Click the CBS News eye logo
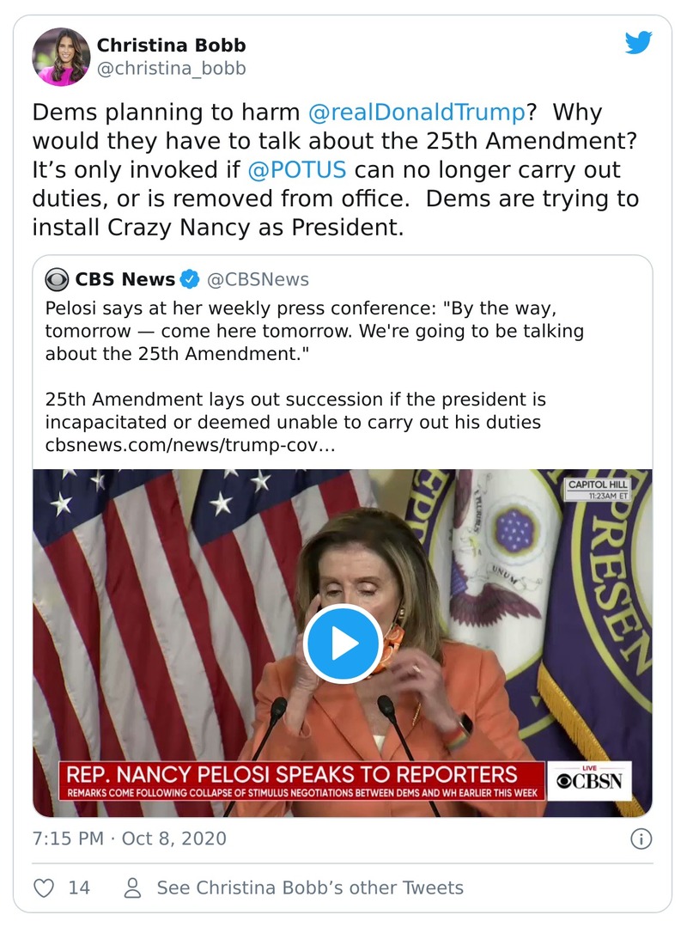This screenshot has width=687, height=927. 58,279
